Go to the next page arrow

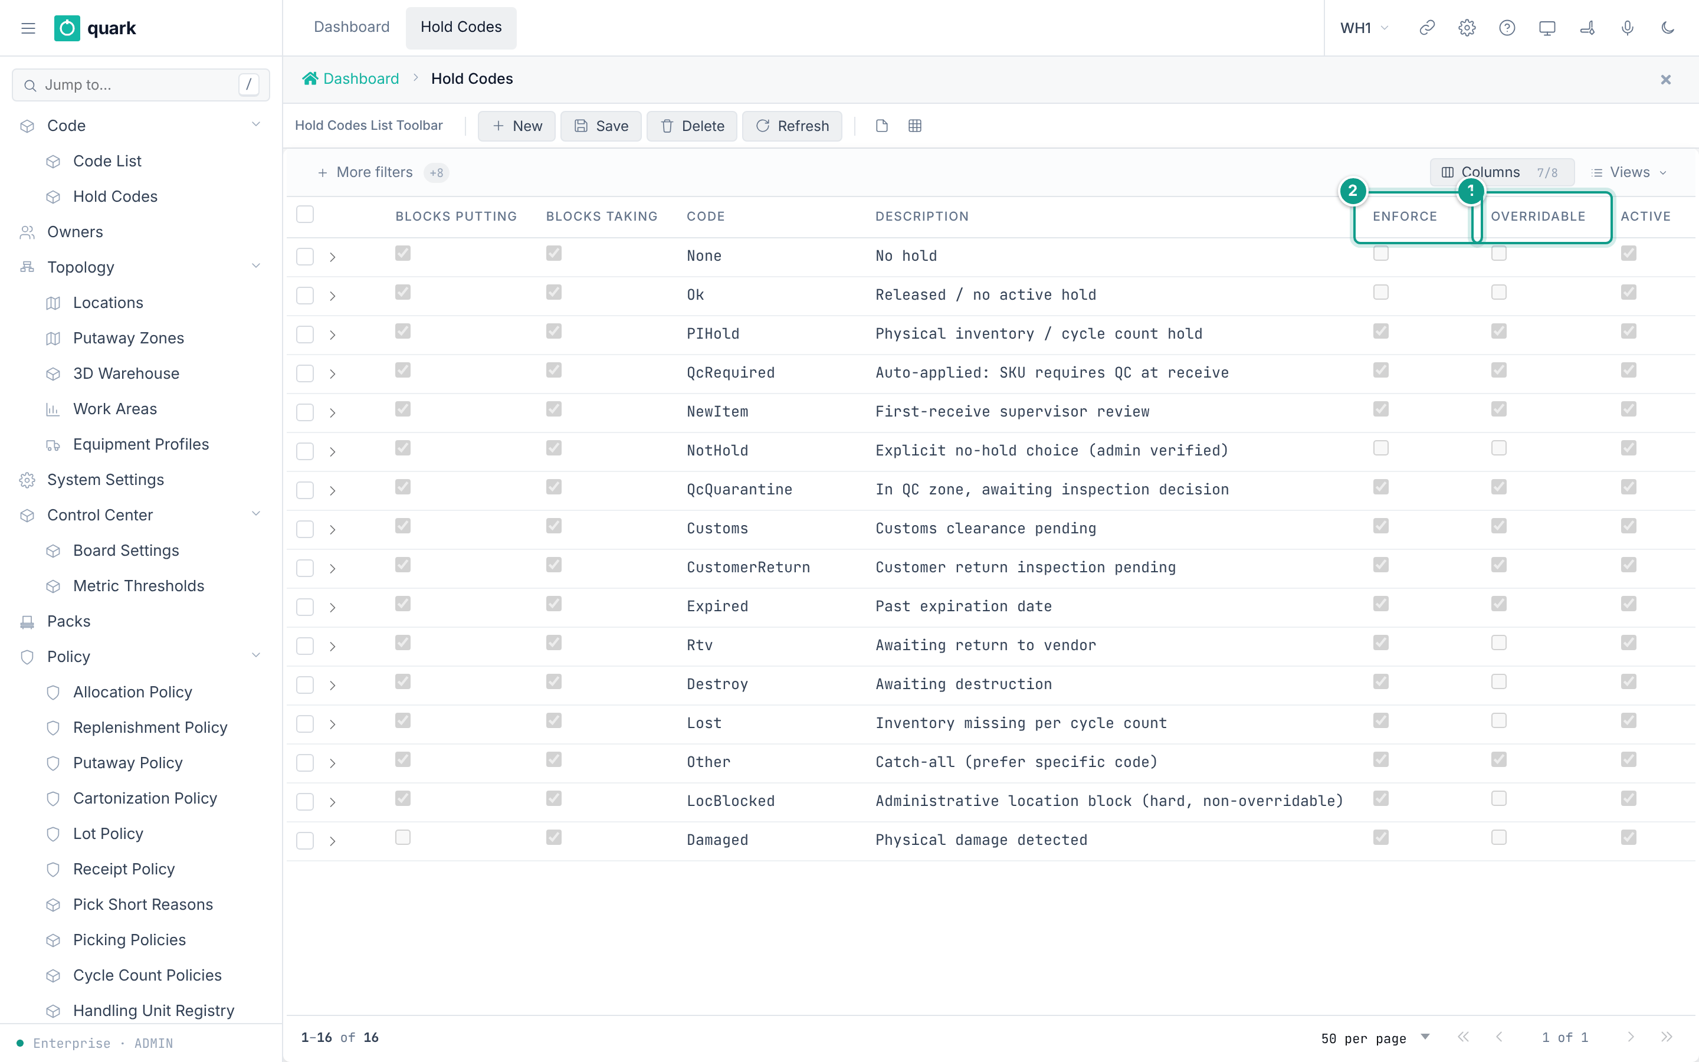(x=1630, y=1037)
